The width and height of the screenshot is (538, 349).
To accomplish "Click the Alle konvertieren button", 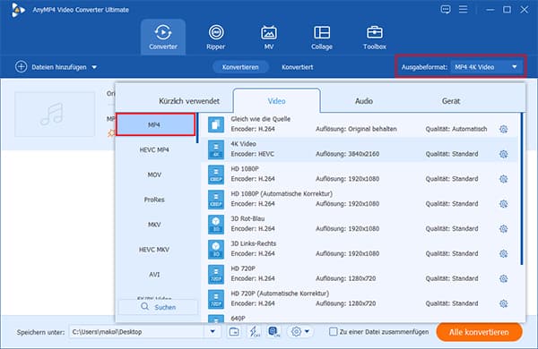I will [x=480, y=332].
